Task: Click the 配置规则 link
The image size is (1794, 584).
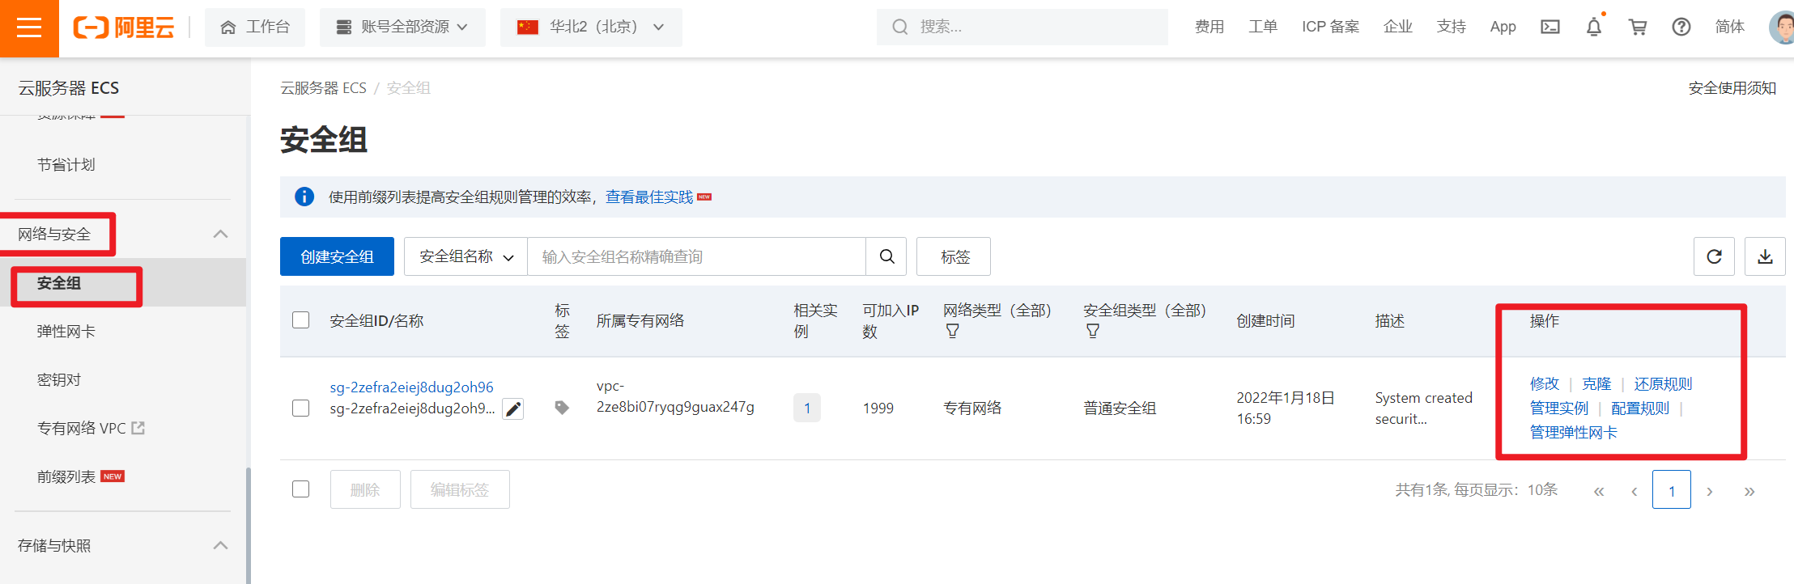Action: coord(1639,408)
